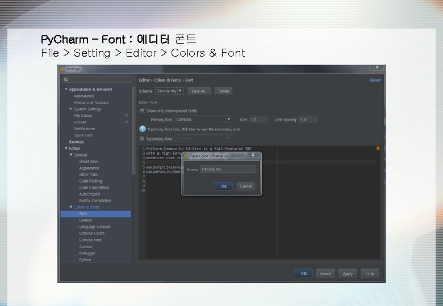
Task: Click the project-level icon beside Scopes
Action: click(127, 122)
